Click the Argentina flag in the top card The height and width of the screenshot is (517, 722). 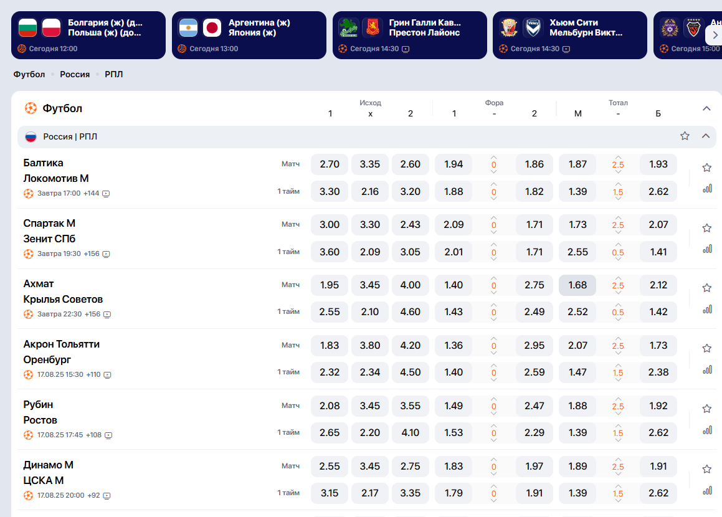click(x=188, y=27)
